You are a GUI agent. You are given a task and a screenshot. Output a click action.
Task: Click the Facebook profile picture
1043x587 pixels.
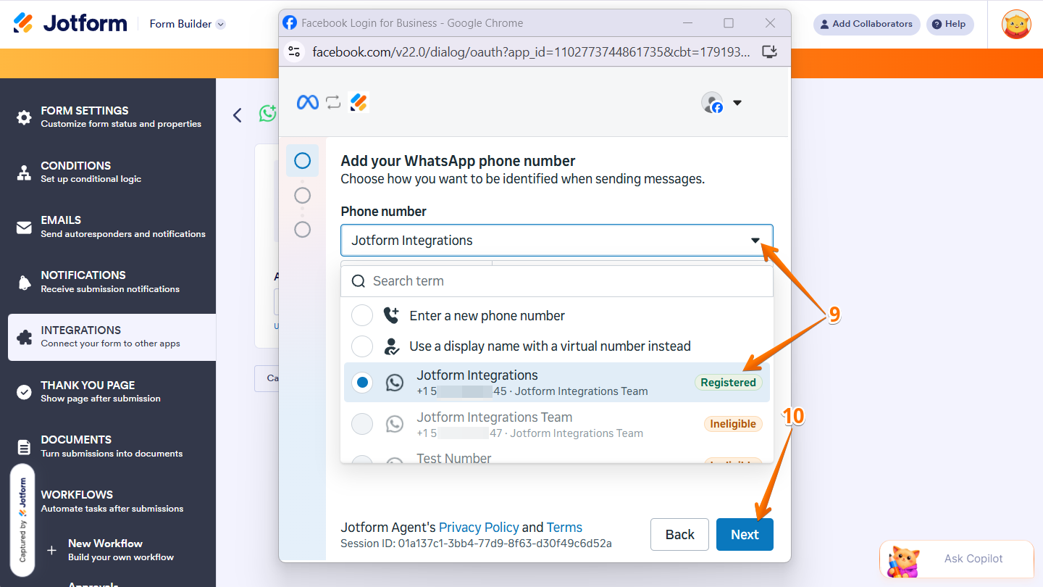click(712, 103)
